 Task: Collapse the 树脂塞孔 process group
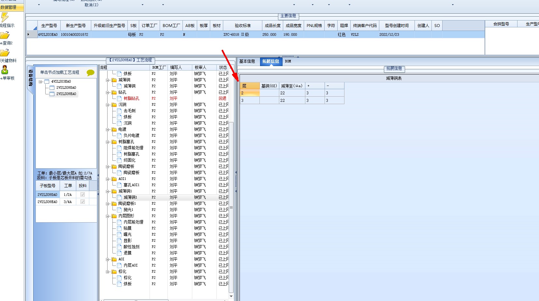point(108,142)
